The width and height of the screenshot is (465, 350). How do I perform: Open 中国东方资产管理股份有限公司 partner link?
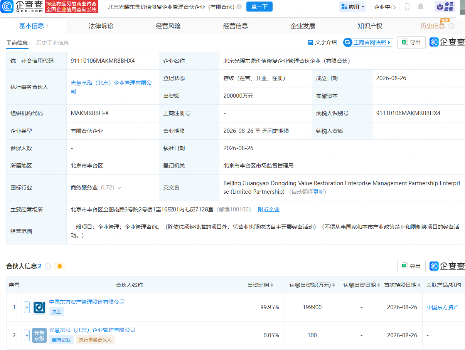[87, 302]
